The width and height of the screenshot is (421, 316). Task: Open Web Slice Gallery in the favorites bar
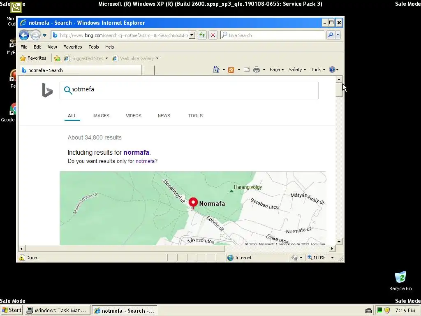pos(136,58)
